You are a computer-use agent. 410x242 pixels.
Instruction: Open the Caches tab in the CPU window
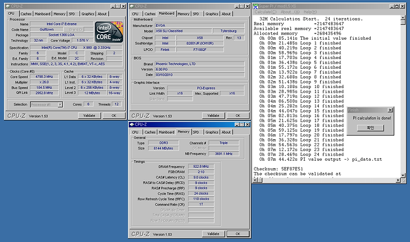coord(26,14)
